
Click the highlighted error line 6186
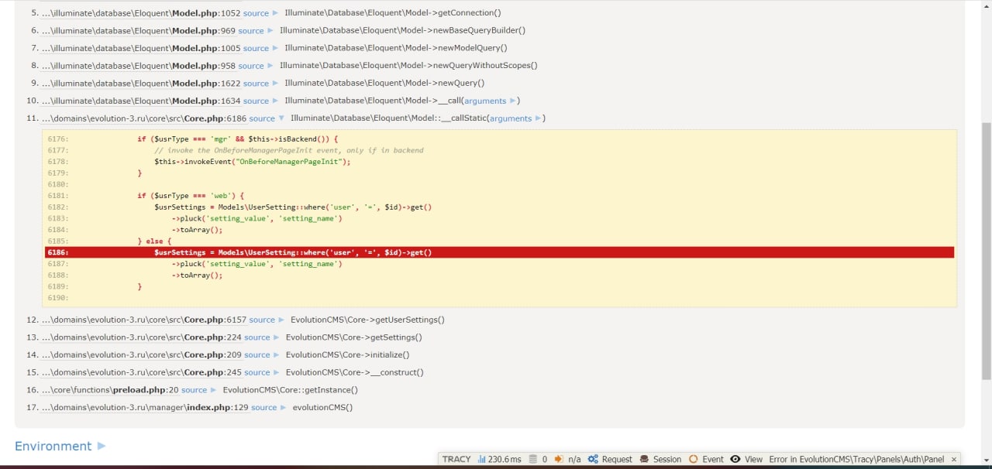[499, 252]
